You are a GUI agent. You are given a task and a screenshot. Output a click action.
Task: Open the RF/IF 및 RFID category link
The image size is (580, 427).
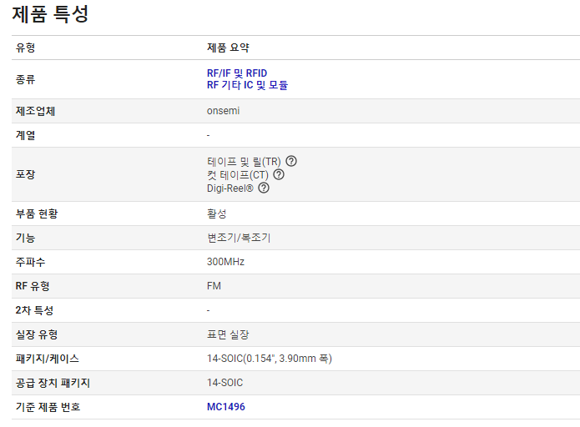click(x=237, y=73)
